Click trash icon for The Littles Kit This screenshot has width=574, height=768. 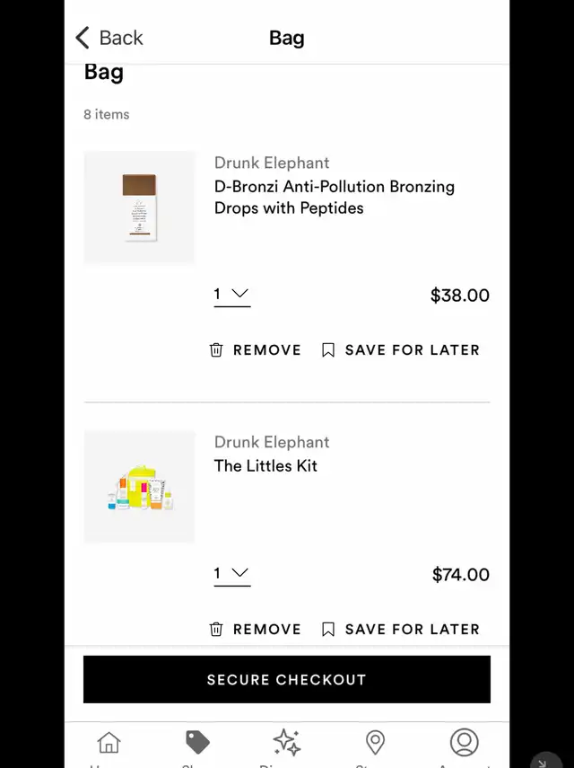tap(216, 629)
